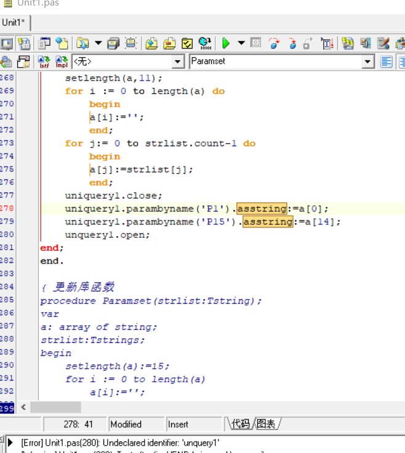This screenshot has height=453, width=405.
Task: Click line 'procedure Paramset(strlist:Tstring);'
Action: click(151, 301)
